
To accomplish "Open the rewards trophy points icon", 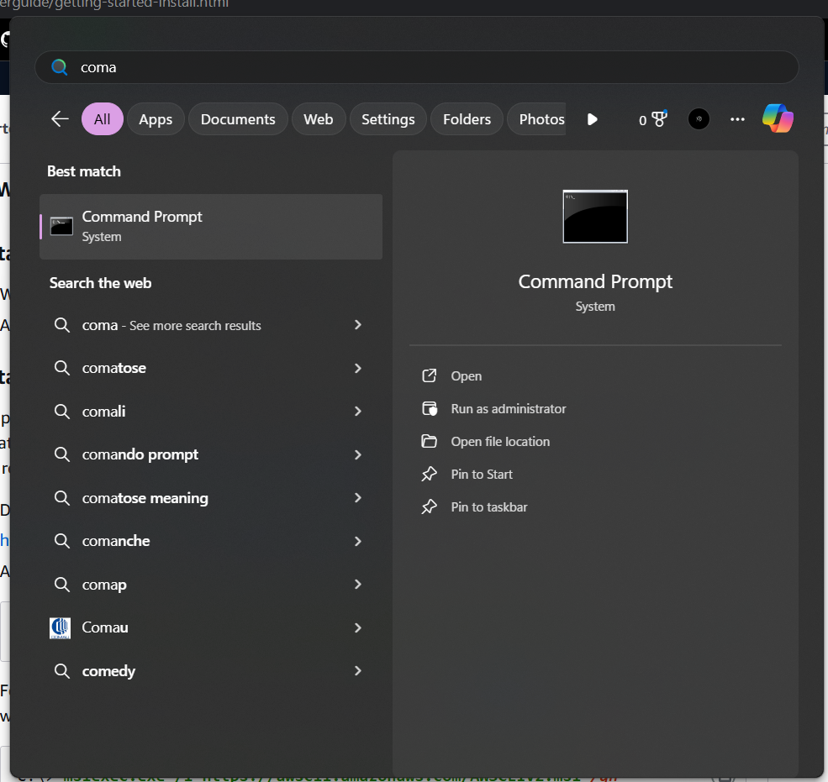I will pos(652,119).
